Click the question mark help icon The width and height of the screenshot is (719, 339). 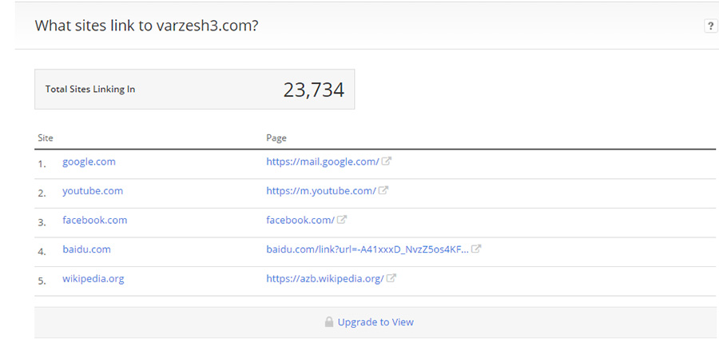click(x=710, y=26)
